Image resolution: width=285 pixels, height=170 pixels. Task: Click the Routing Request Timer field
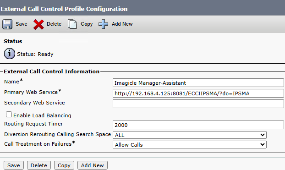(198, 125)
